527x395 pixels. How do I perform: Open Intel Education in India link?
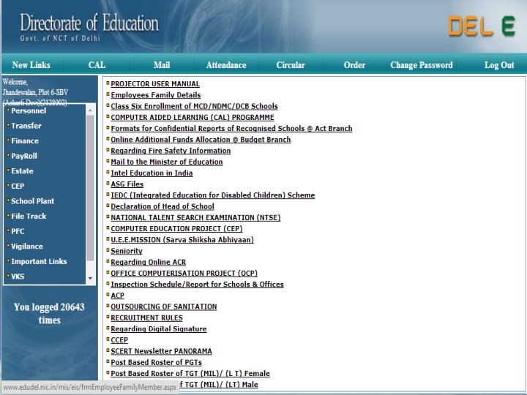(152, 173)
